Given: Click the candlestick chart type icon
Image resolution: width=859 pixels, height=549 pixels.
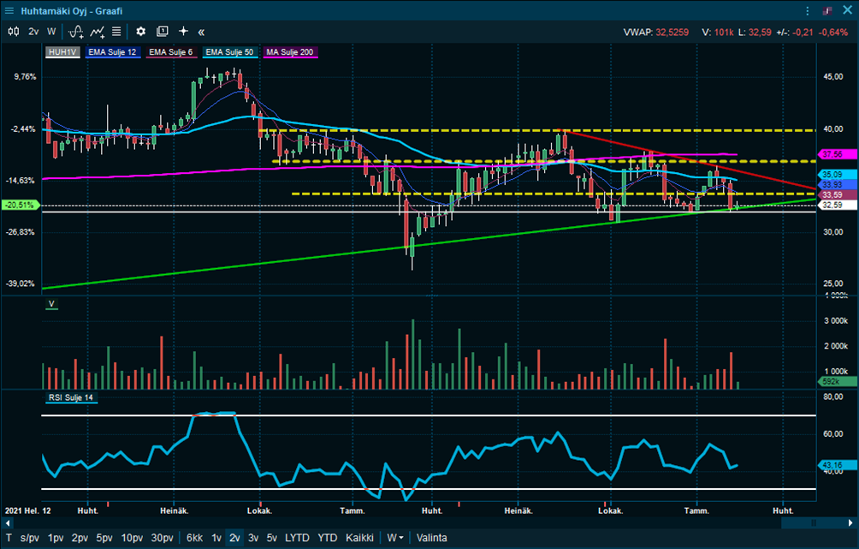Looking at the screenshot, I should point(13,31).
